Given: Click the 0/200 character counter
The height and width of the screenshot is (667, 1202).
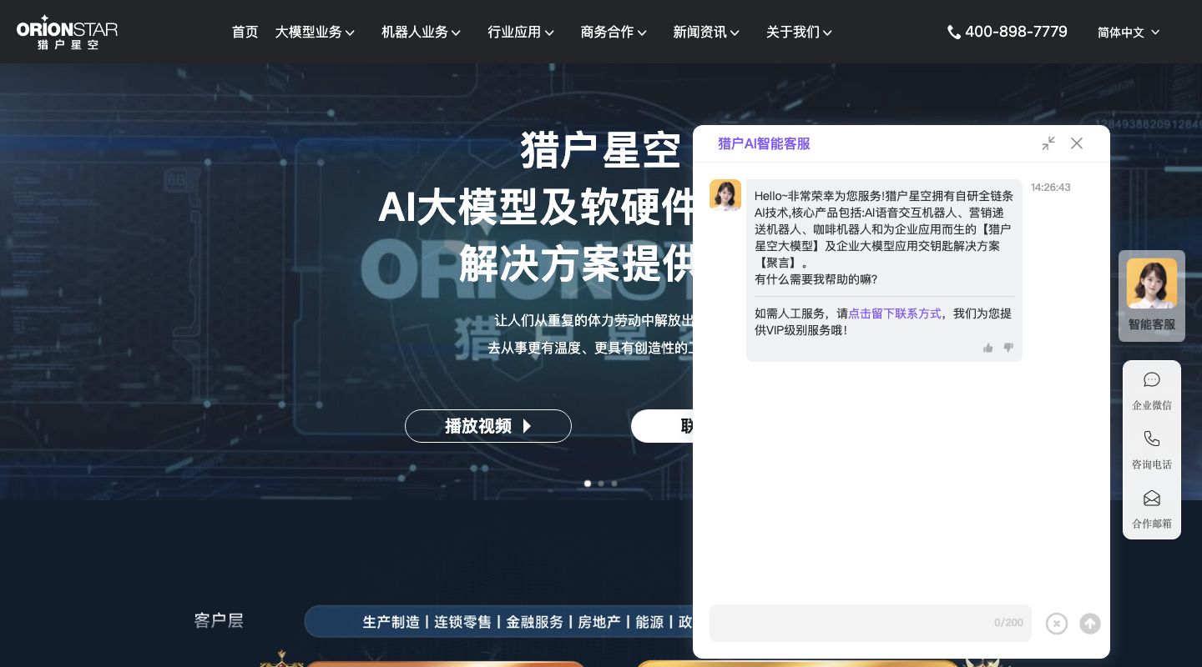Looking at the screenshot, I should click(1008, 623).
